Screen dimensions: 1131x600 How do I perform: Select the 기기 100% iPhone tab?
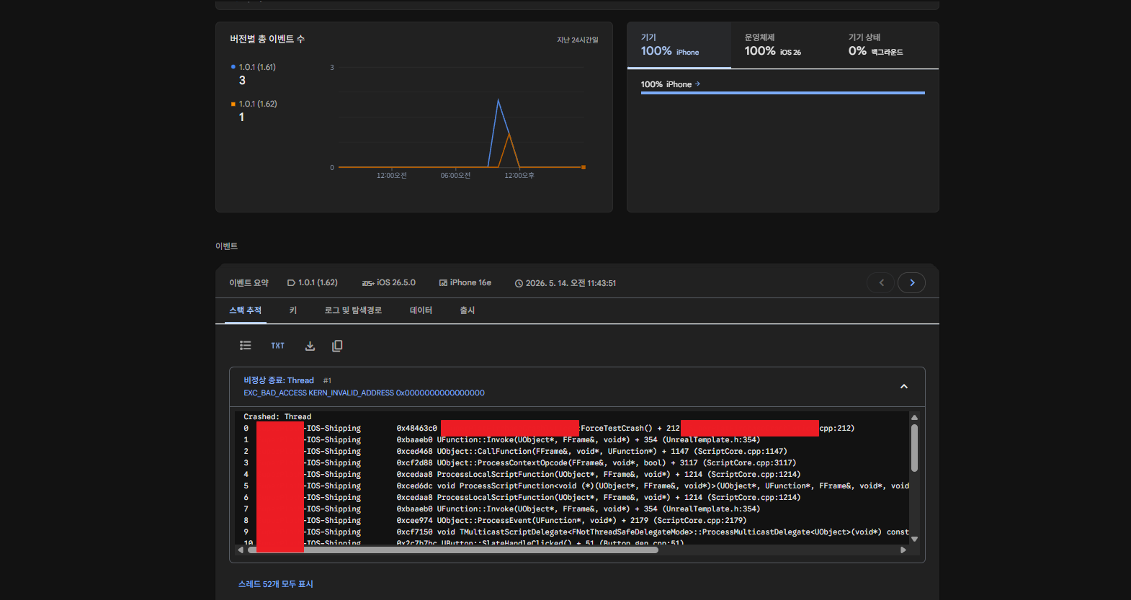679,45
